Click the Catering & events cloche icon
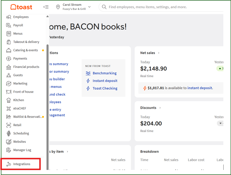Screen dimensions: 231x175 9,50
